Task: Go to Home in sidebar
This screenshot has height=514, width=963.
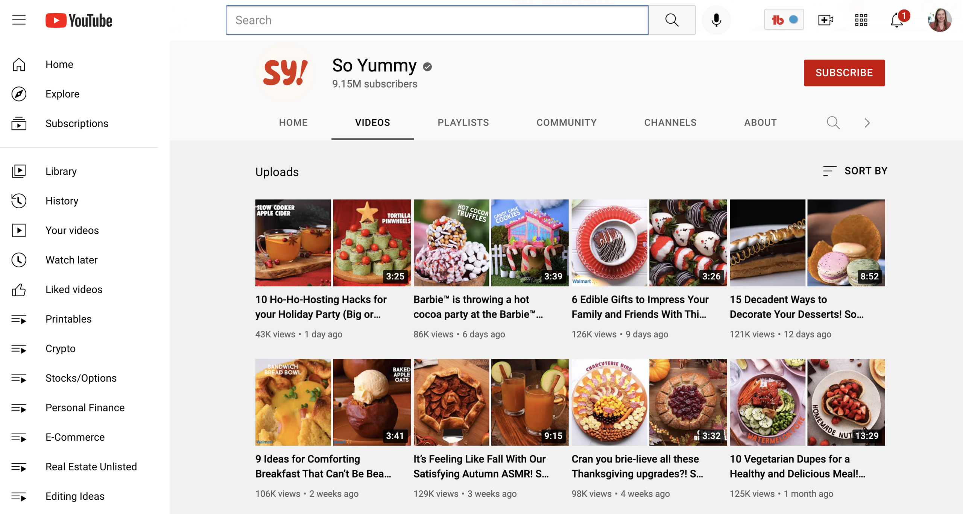Action: [79, 64]
